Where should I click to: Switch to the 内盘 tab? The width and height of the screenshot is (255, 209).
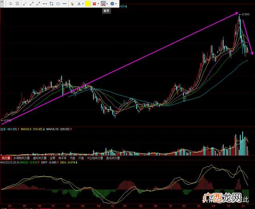(73, 158)
